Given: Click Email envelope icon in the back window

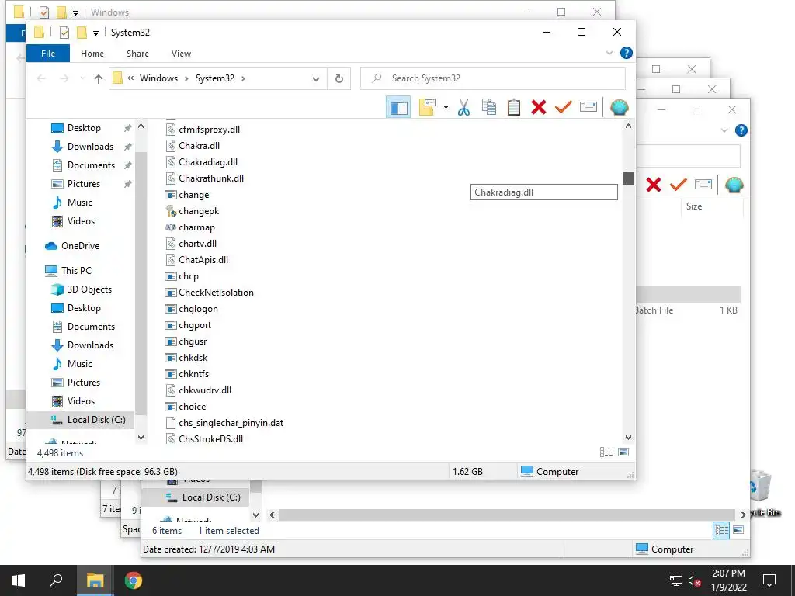Looking at the screenshot, I should point(703,185).
